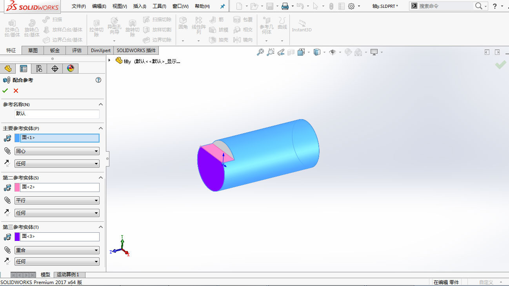Collapse the 第三参考实体(T) section
This screenshot has height=286, width=509.
[101, 227]
